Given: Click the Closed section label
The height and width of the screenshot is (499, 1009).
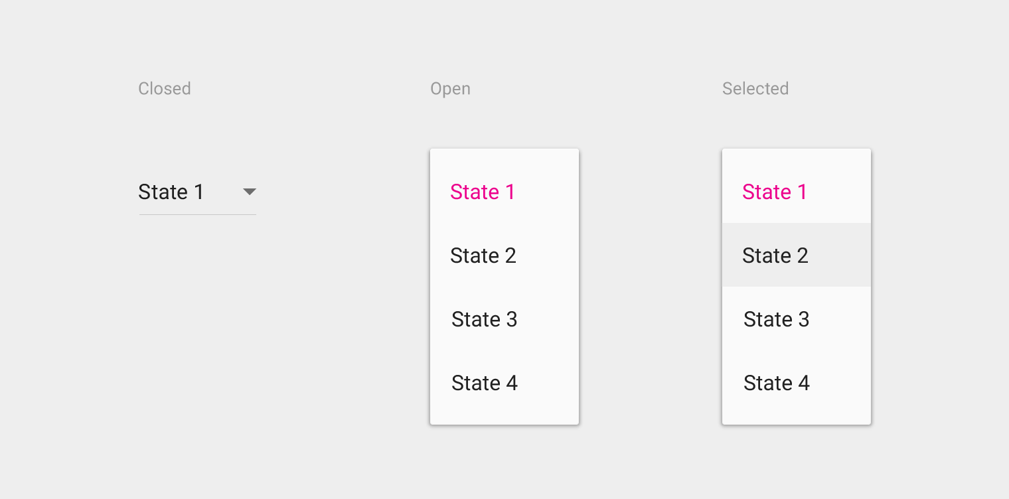Looking at the screenshot, I should pos(164,88).
